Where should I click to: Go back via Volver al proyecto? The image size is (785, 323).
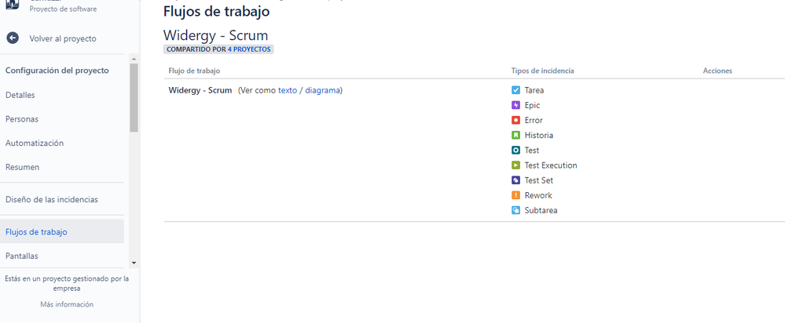coord(63,38)
